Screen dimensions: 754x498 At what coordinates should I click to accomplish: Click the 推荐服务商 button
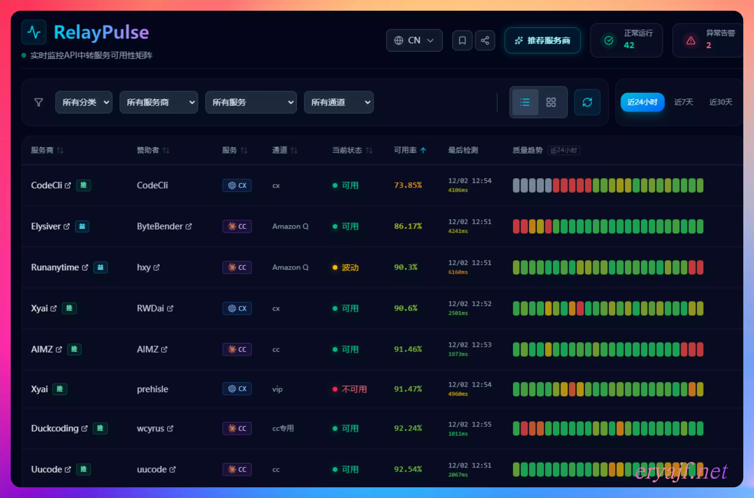[542, 40]
